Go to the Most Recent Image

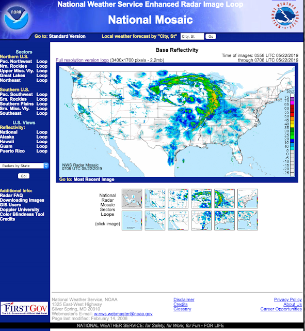click(94, 179)
